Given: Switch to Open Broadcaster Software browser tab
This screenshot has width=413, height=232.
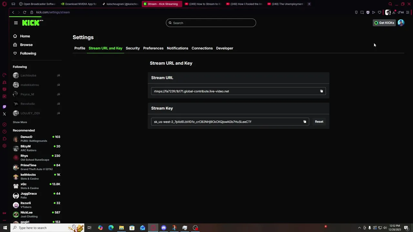Looking at the screenshot, I should click(38, 4).
